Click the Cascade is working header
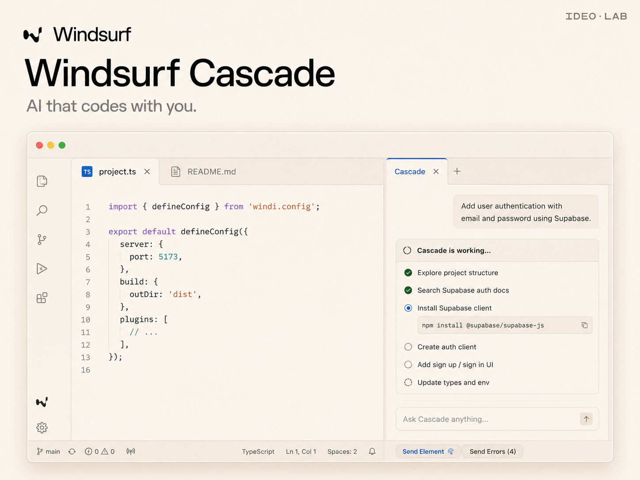The width and height of the screenshot is (640, 480). click(497, 251)
